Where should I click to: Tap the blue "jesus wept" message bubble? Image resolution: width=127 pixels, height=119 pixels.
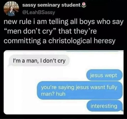click(x=104, y=75)
